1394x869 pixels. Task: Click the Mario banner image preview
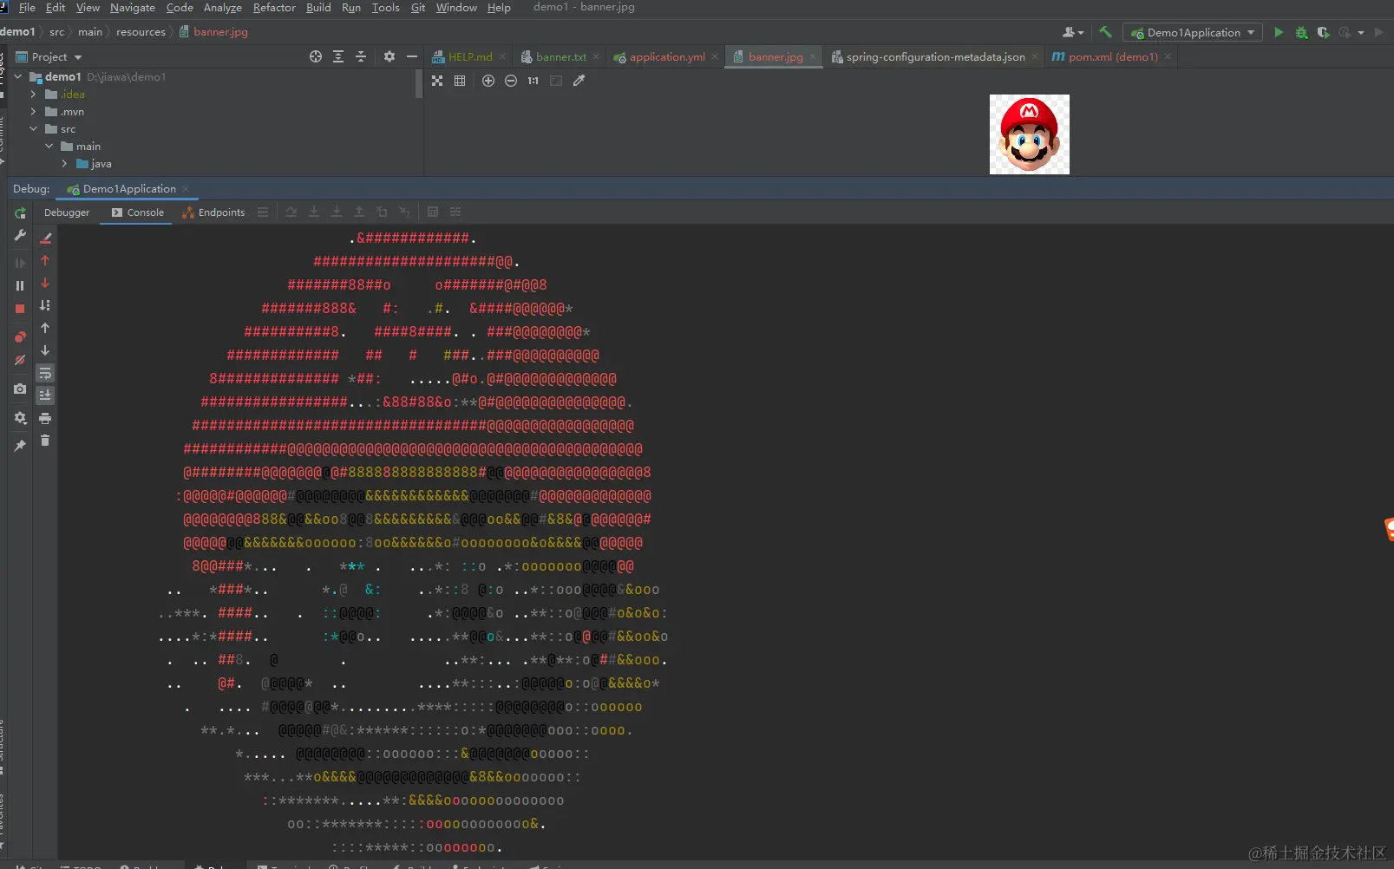(x=1030, y=134)
